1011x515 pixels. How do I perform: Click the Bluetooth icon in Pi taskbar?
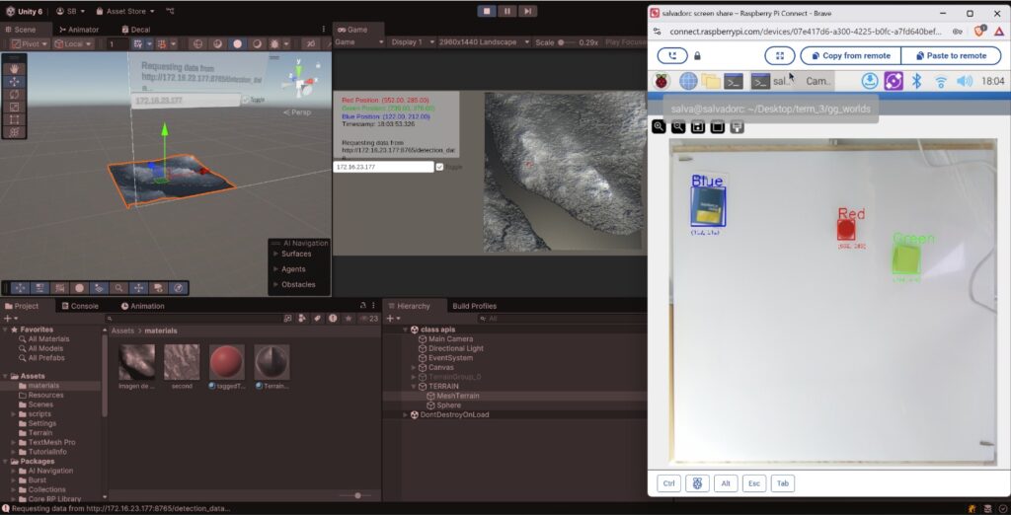coord(916,81)
